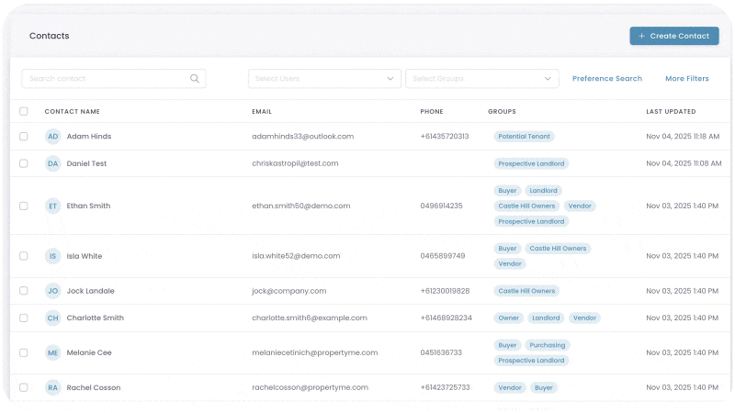Open contact name Isla White

coord(85,256)
